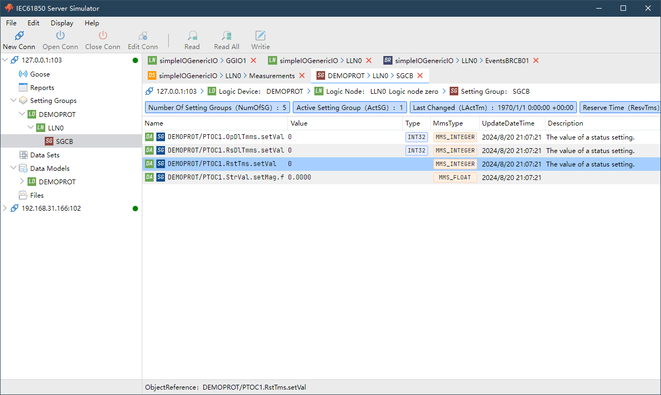
Task: Select the Data Sets tree node
Action: [45, 155]
